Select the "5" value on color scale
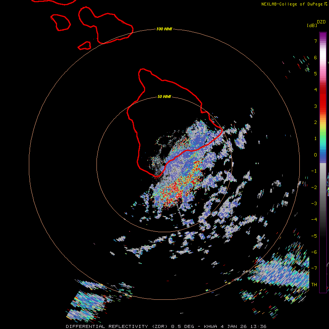 [315, 73]
